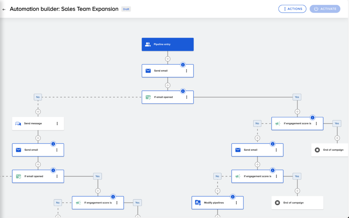Go back using the arrow beside the title

click(x=4, y=10)
